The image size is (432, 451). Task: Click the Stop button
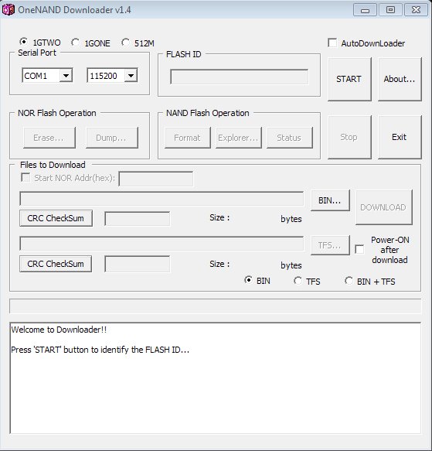[x=349, y=137]
